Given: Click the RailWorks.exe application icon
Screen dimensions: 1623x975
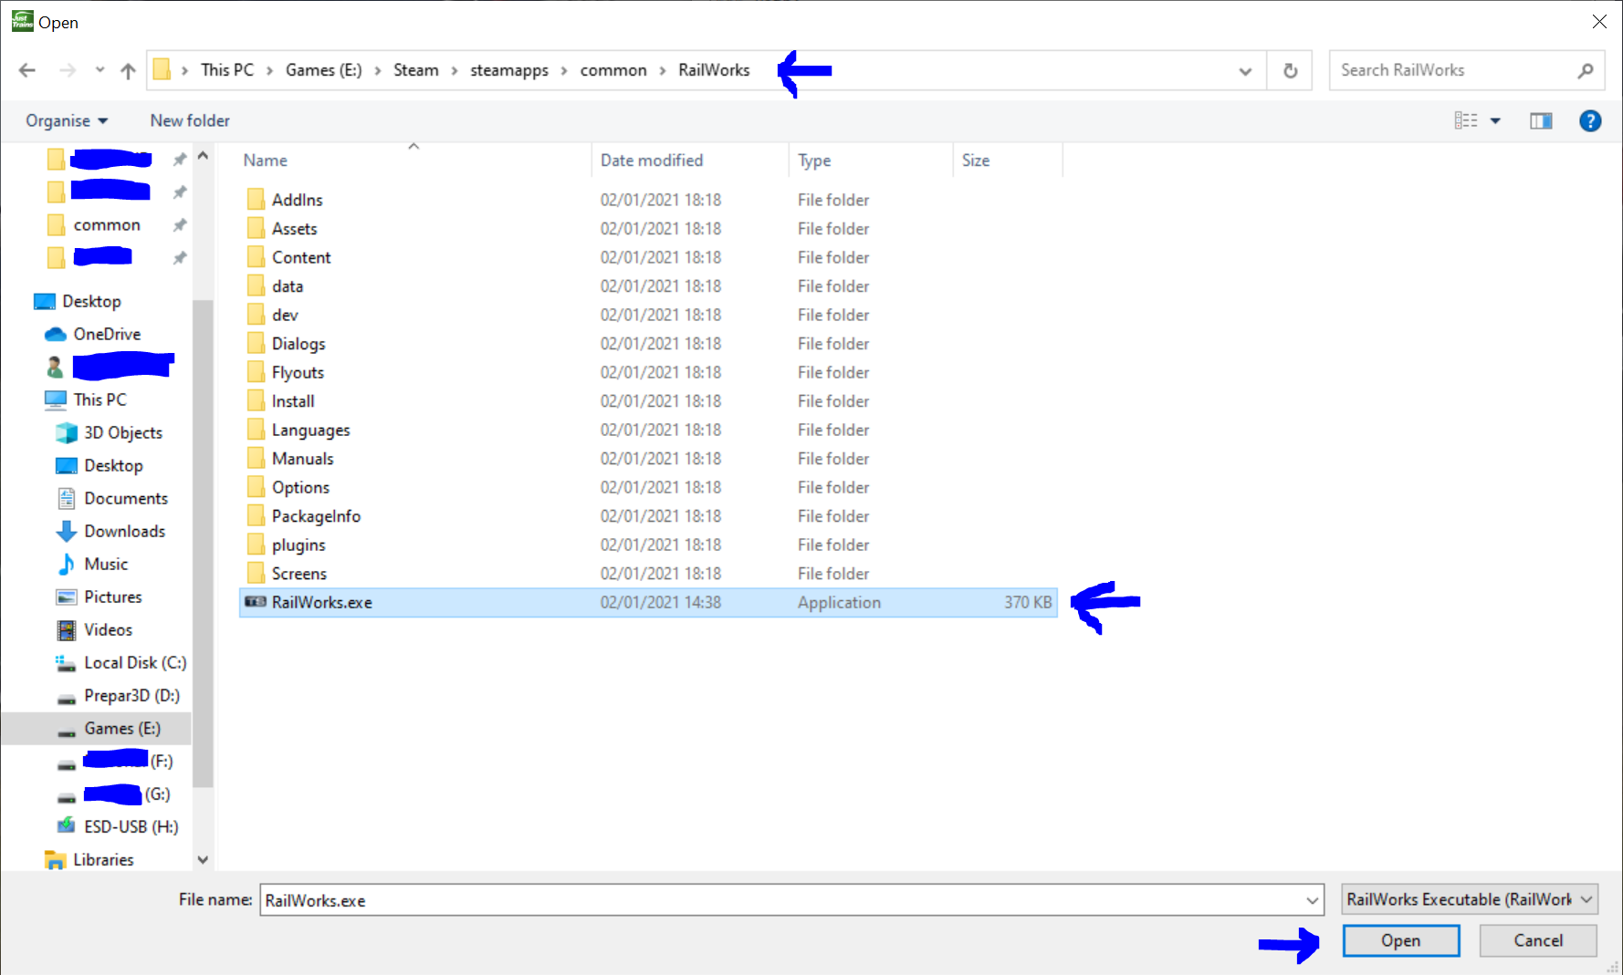Looking at the screenshot, I should coord(256,602).
